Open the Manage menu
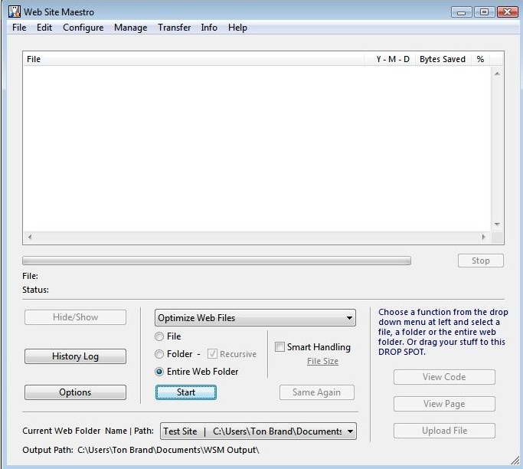The width and height of the screenshot is (523, 469). (x=130, y=28)
